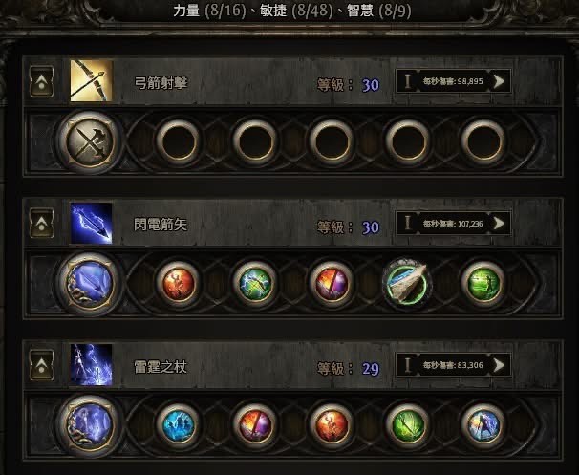Image resolution: width=579 pixels, height=475 pixels.
Task: Click the 每秒傷害: 107,236 stat box
Action: point(454,223)
